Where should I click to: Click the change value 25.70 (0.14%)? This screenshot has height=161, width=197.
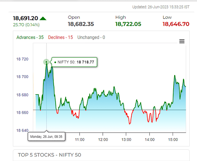26,25
